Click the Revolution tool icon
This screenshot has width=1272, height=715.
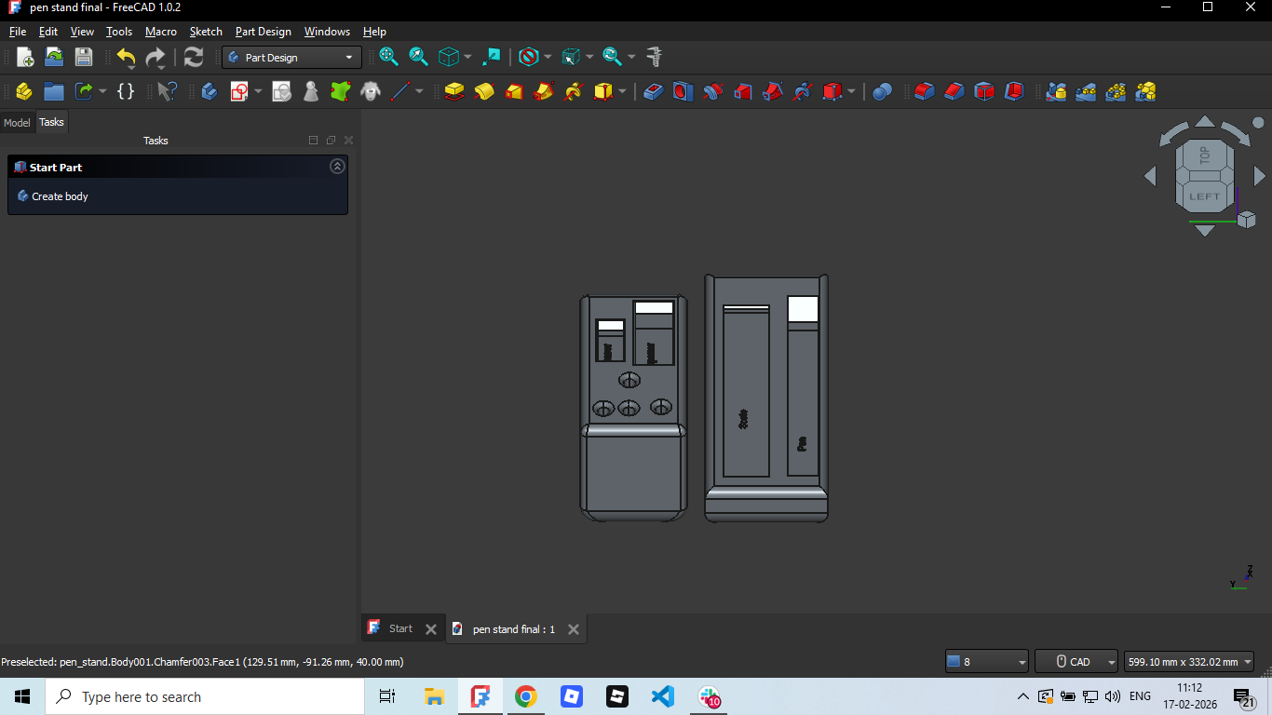coord(484,91)
